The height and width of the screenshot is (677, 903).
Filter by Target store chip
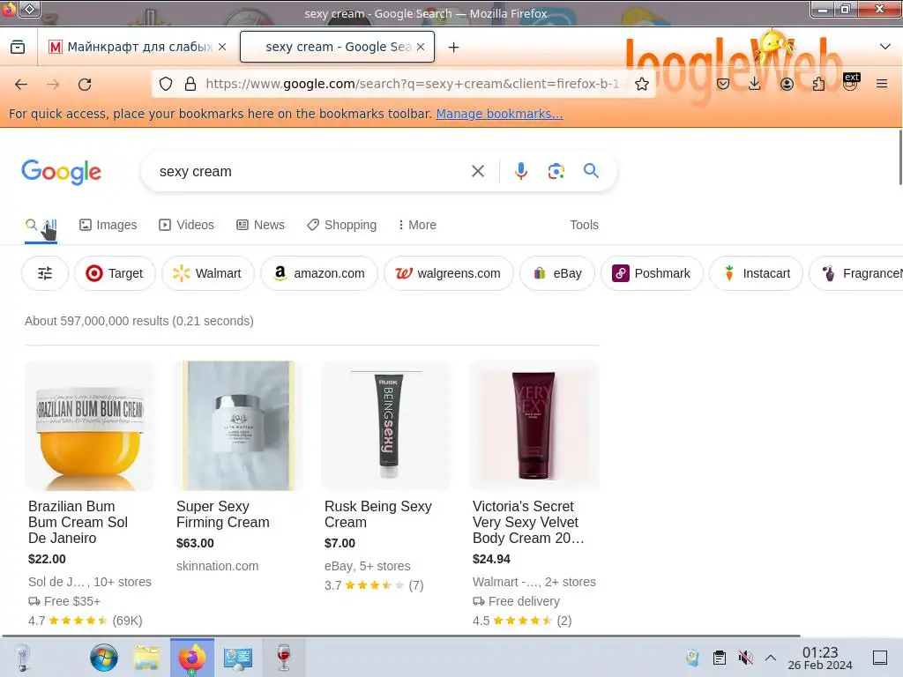[115, 273]
